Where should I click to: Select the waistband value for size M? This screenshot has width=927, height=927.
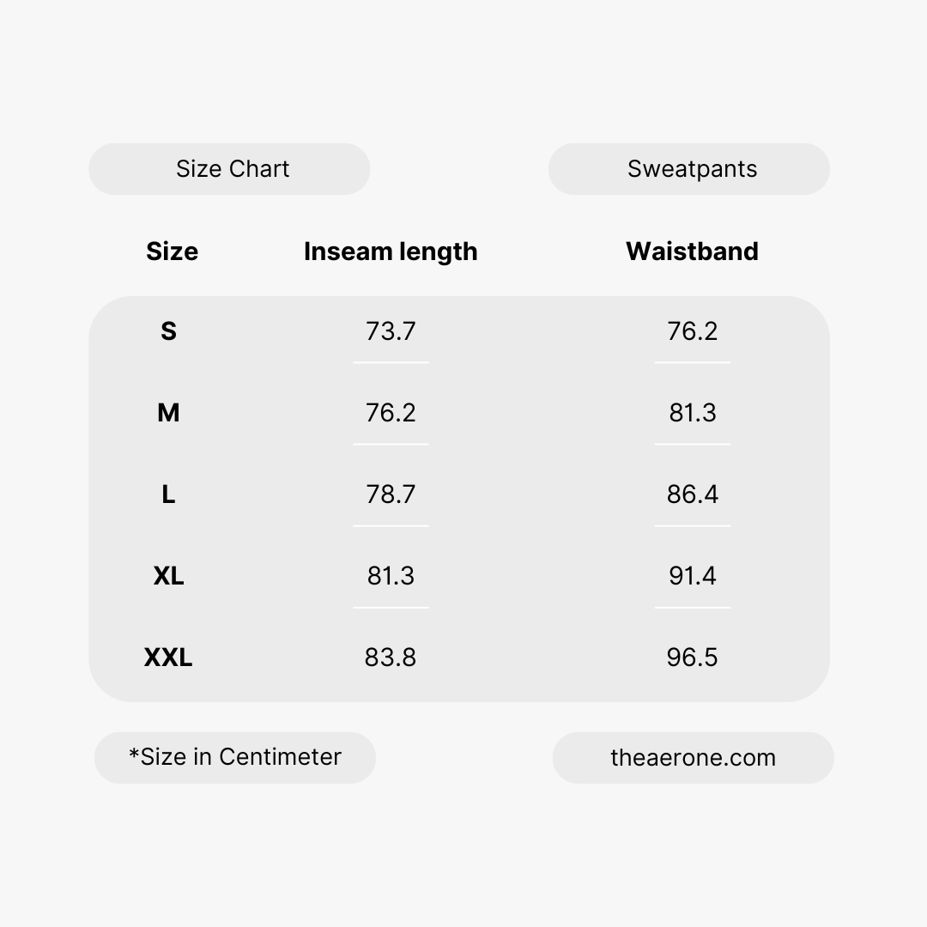coord(692,413)
